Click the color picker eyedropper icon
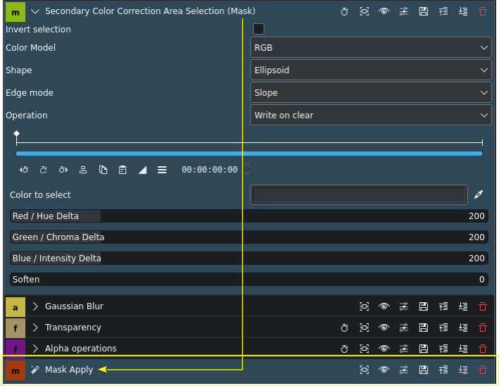499x386 pixels. point(479,195)
